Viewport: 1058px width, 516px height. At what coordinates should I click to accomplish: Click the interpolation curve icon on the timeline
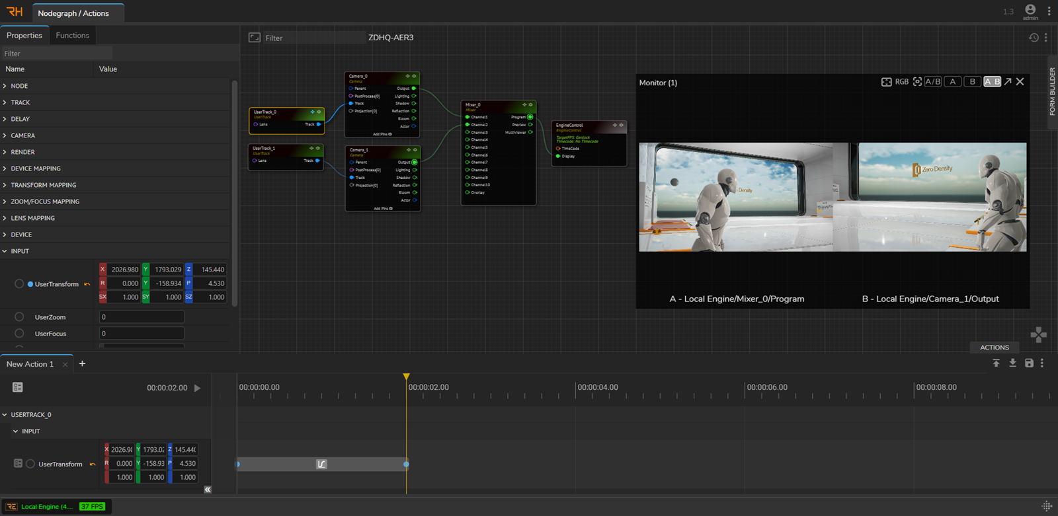[321, 464]
